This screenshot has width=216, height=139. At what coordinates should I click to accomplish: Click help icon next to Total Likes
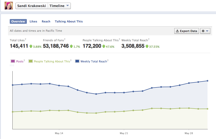point(25,39)
